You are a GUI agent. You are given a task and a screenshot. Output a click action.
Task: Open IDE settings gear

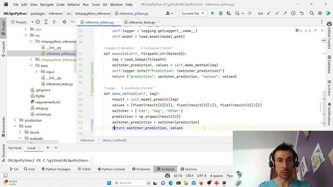[320, 14]
